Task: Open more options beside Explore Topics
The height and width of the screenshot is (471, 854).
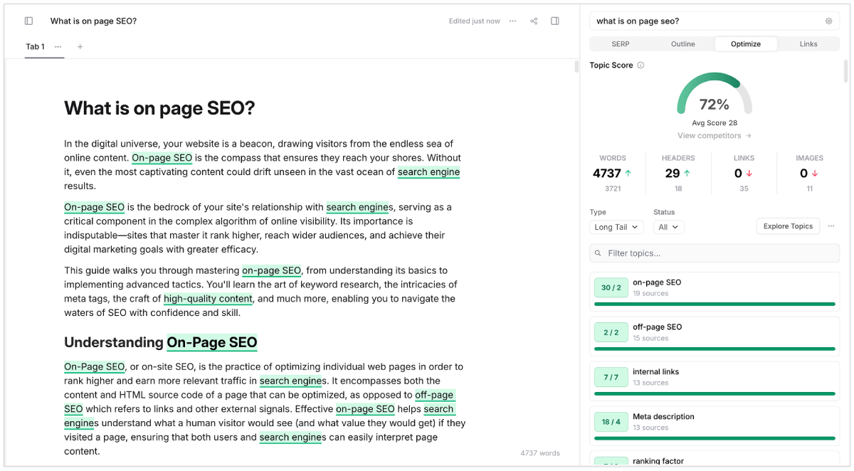Action: coord(831,226)
